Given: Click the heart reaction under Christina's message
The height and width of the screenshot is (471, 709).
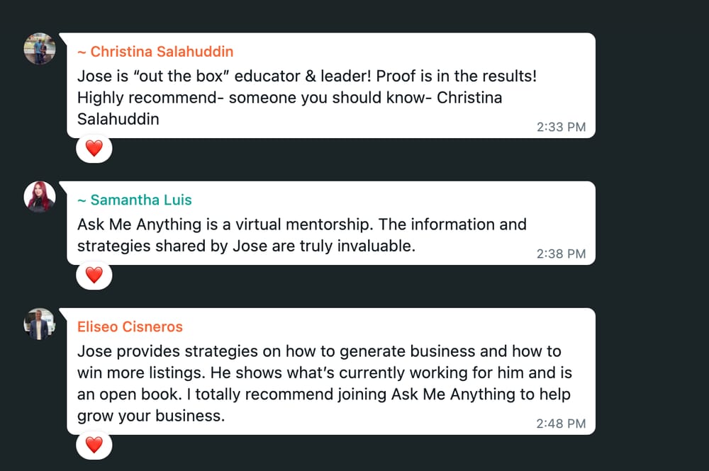Looking at the screenshot, I should (94, 149).
